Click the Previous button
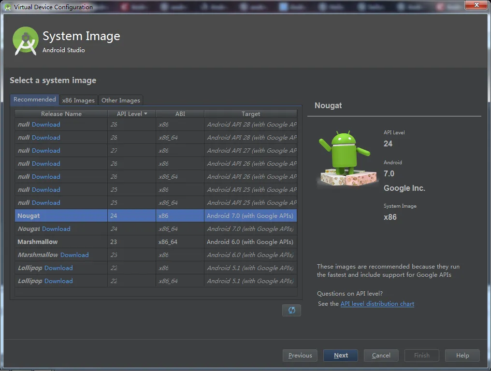This screenshot has width=491, height=371. click(x=300, y=356)
